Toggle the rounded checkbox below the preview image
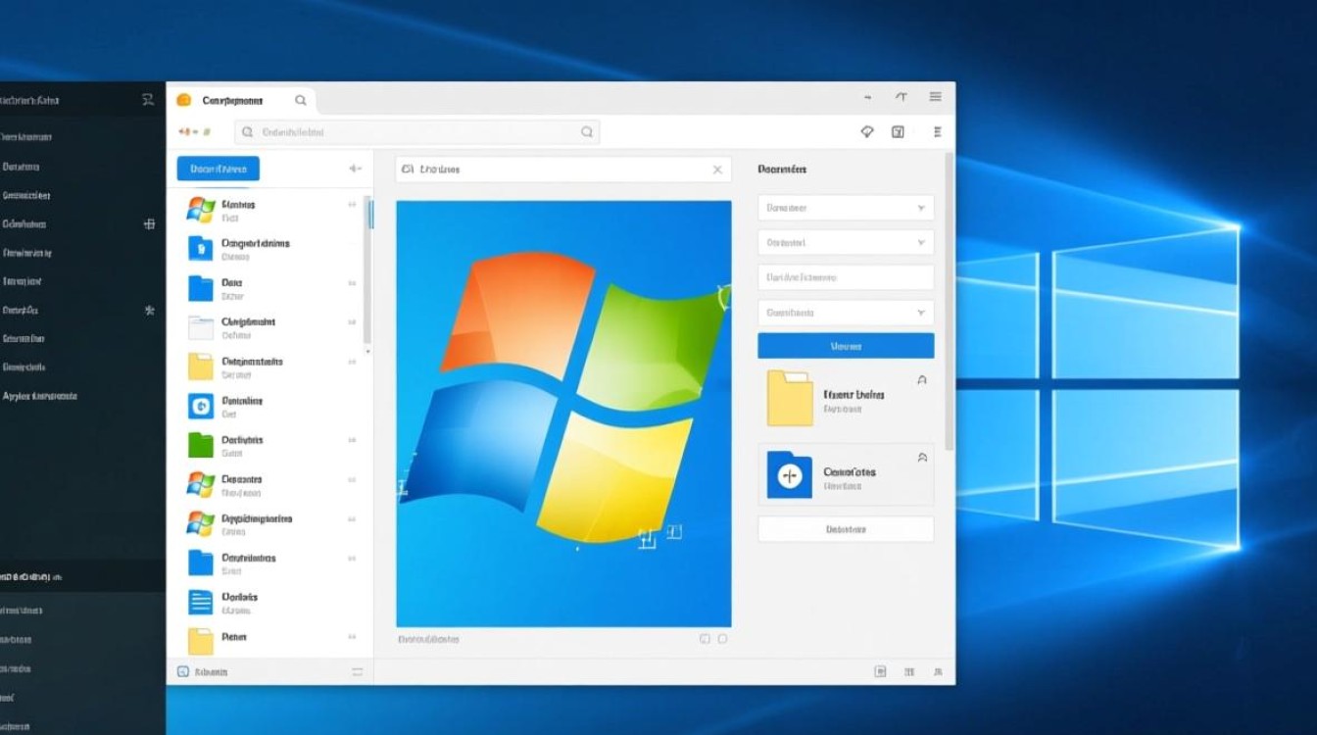 pos(722,639)
